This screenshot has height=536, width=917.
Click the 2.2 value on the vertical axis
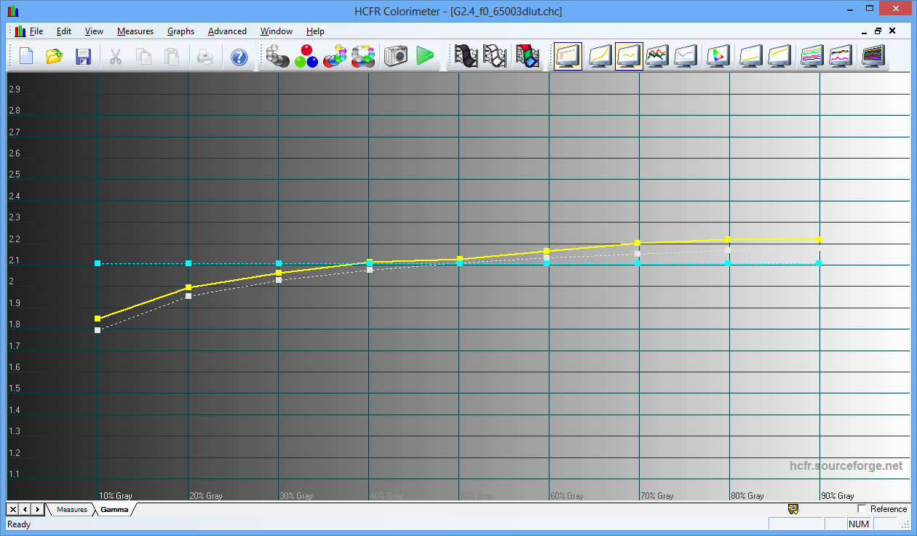coord(14,239)
